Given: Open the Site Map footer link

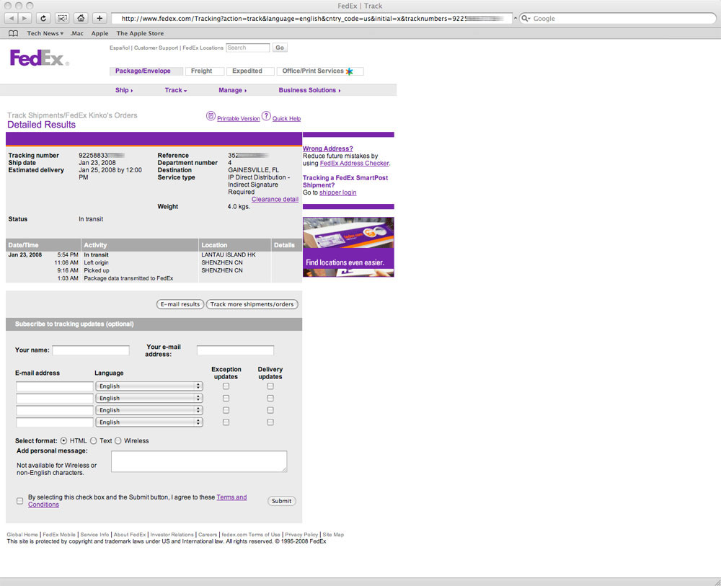Looking at the screenshot, I should 333,535.
